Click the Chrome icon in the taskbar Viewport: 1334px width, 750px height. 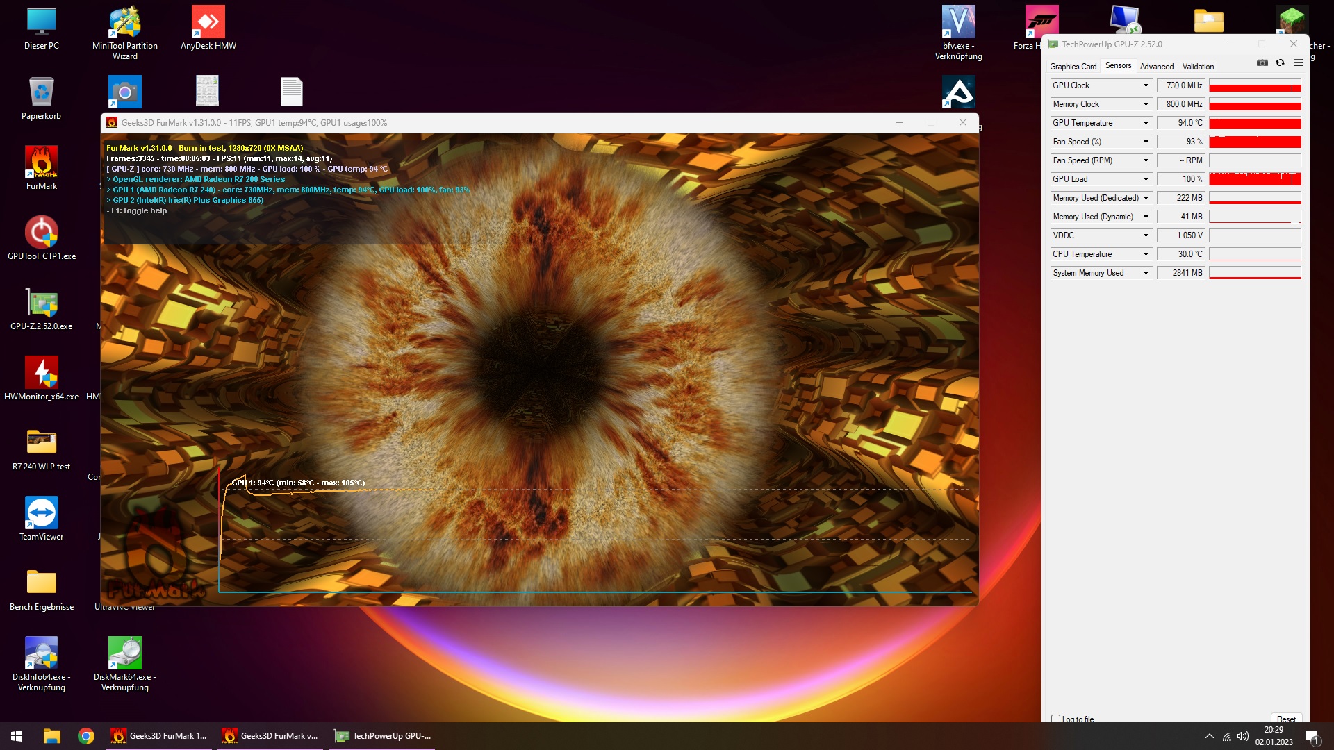point(86,736)
